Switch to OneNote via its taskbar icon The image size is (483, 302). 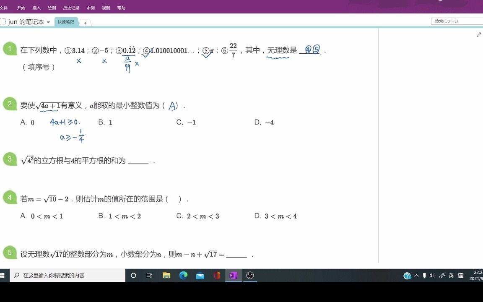point(234,276)
